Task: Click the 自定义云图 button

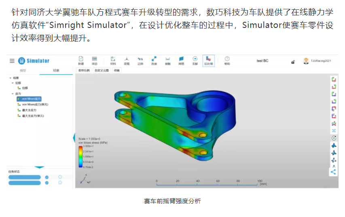Action: (102, 70)
